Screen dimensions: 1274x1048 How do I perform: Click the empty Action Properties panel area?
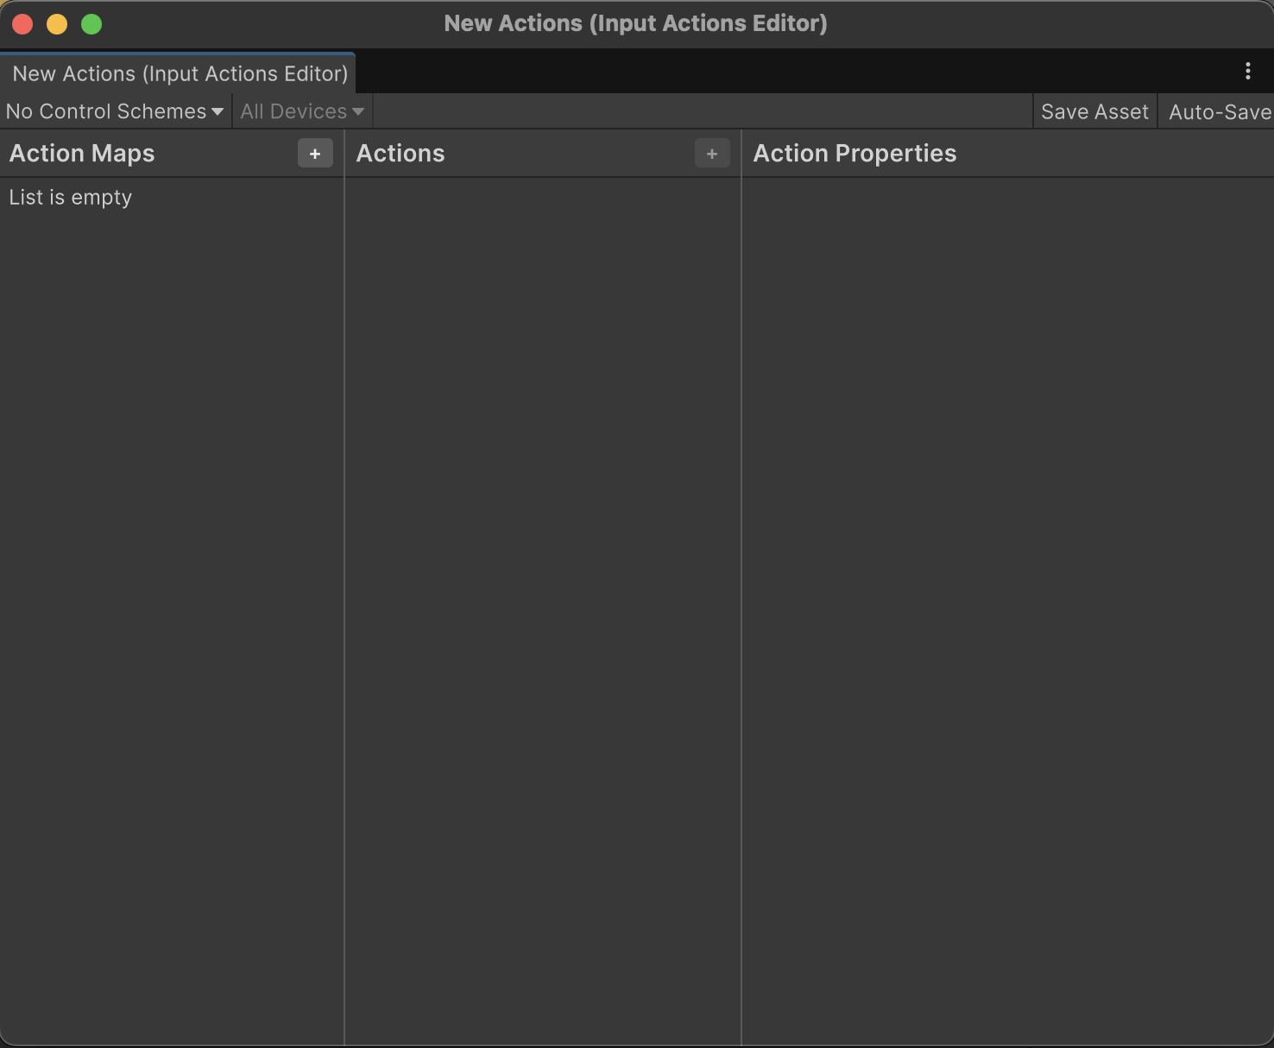[x=1006, y=604]
